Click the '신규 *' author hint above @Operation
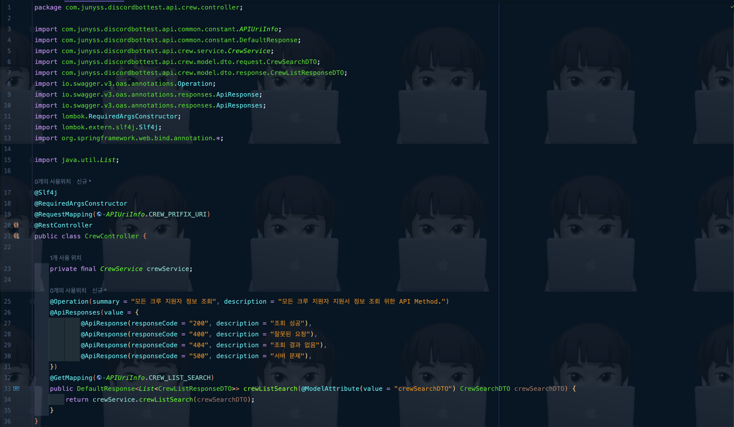This screenshot has height=427, width=734. click(x=99, y=290)
